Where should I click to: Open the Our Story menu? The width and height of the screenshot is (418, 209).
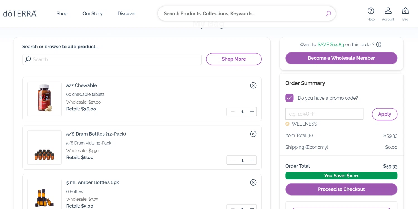click(93, 13)
